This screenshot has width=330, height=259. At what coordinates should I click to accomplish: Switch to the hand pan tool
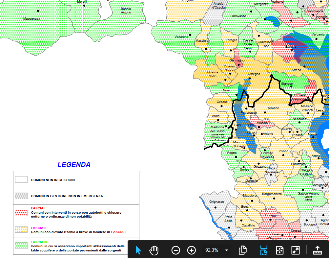point(154,250)
